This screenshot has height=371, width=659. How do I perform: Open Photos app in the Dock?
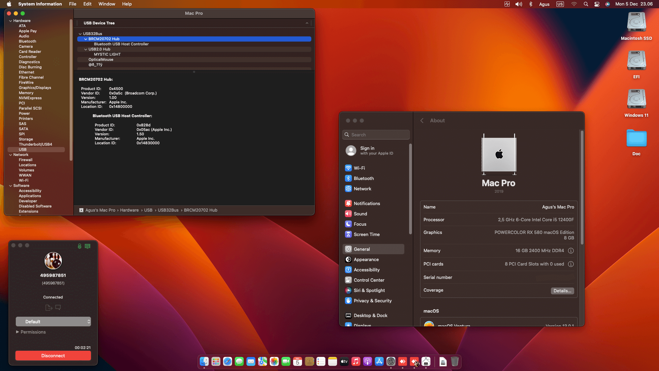[x=274, y=361]
